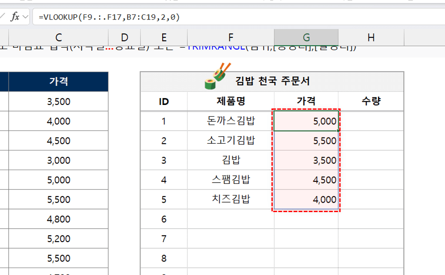
Task: Select column header H
Action: pos(371,37)
